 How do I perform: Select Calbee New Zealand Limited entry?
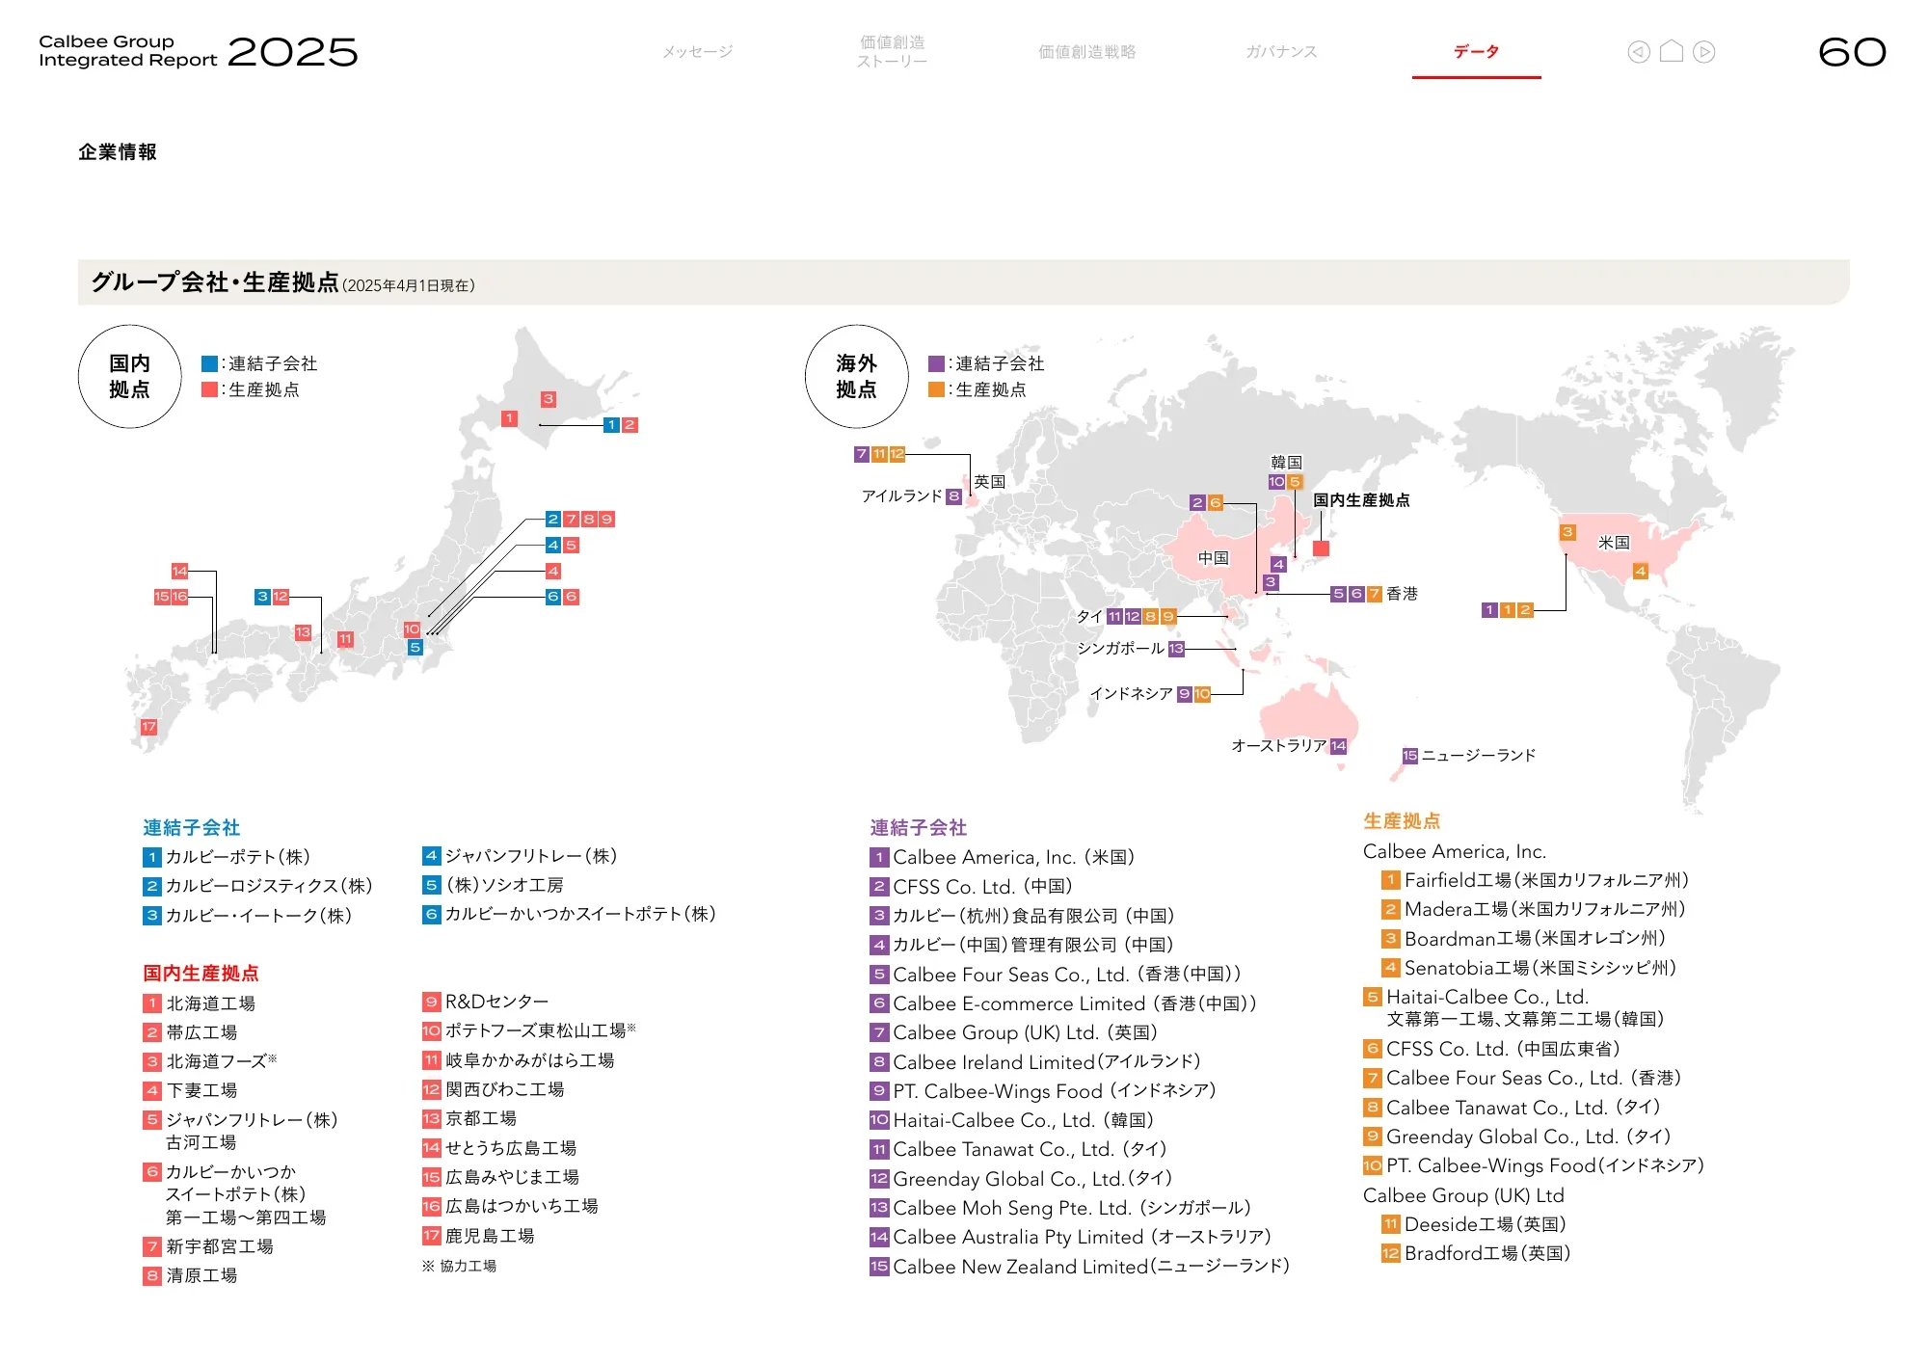(x=1080, y=1267)
